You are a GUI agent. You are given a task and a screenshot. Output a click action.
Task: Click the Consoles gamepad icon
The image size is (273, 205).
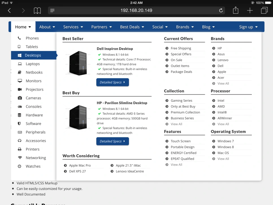coord(20,106)
